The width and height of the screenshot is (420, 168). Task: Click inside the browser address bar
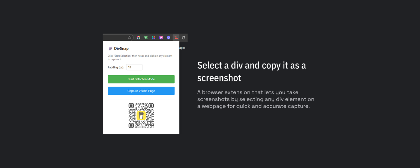click(118, 38)
